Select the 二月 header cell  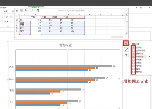(36, 17)
